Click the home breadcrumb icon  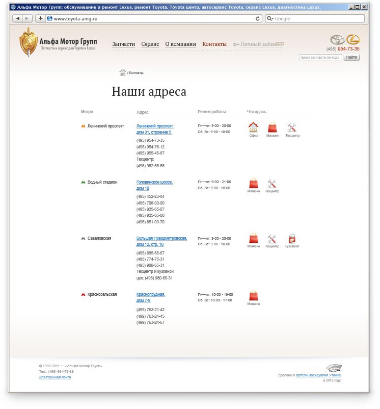[122, 72]
